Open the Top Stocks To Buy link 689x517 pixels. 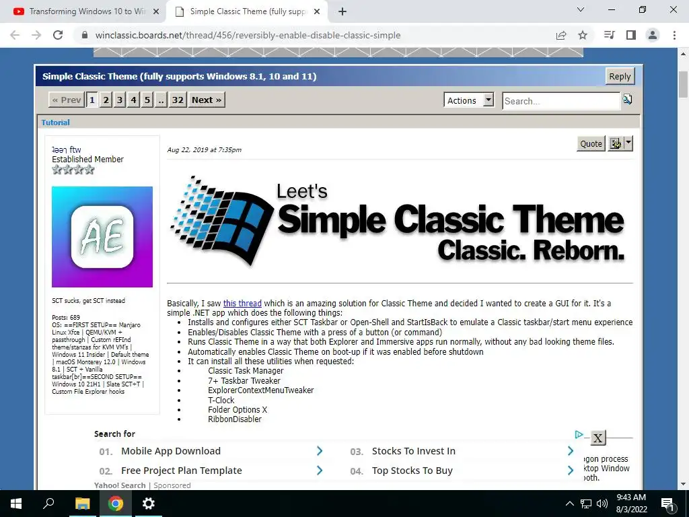412,471
